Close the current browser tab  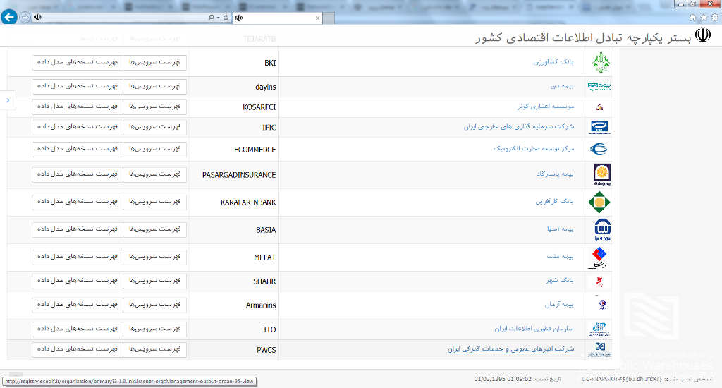(317, 18)
